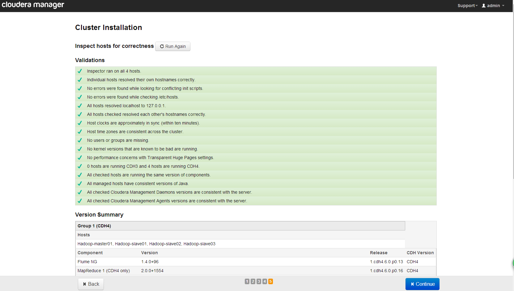Click checkmark for /etc/hosts check
The image size is (514, 291).
pos(80,97)
